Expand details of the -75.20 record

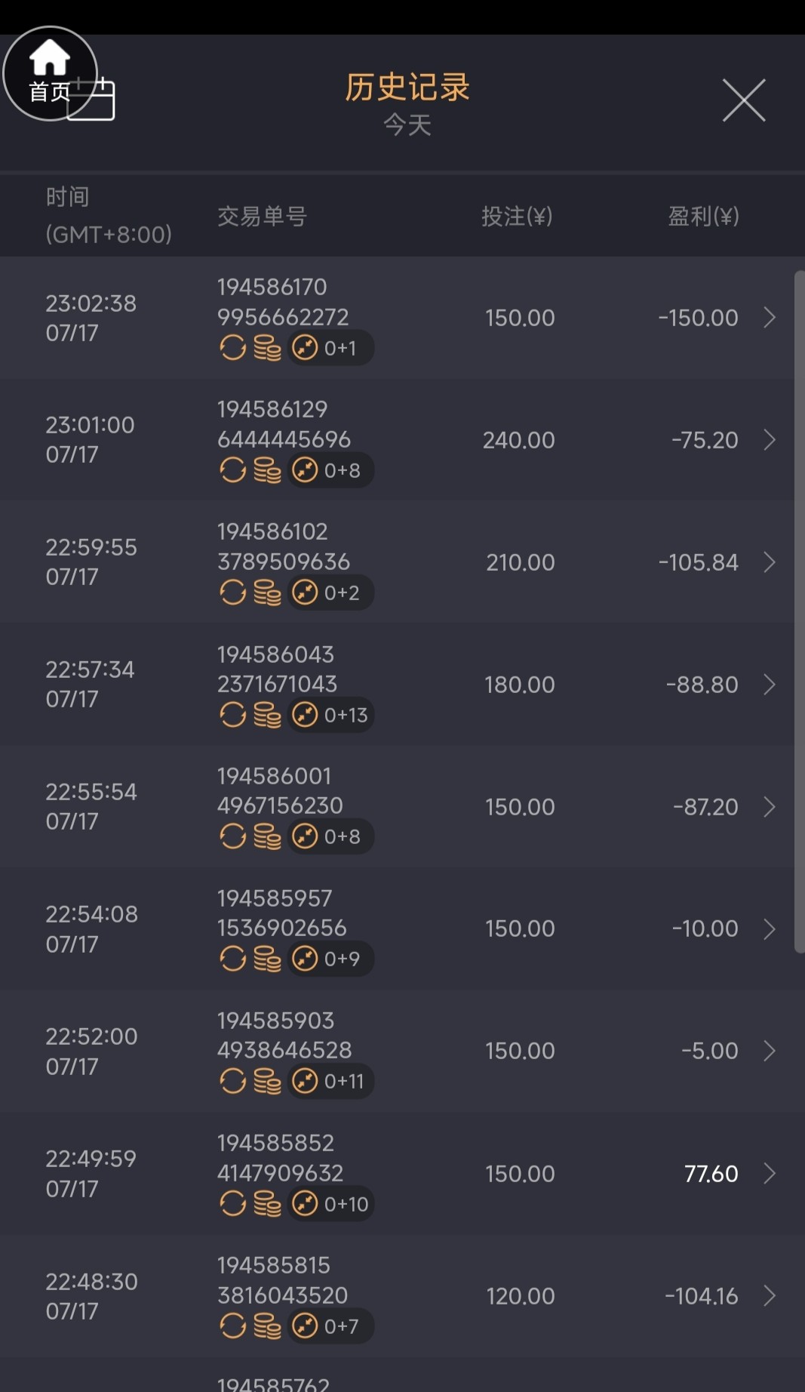point(769,440)
